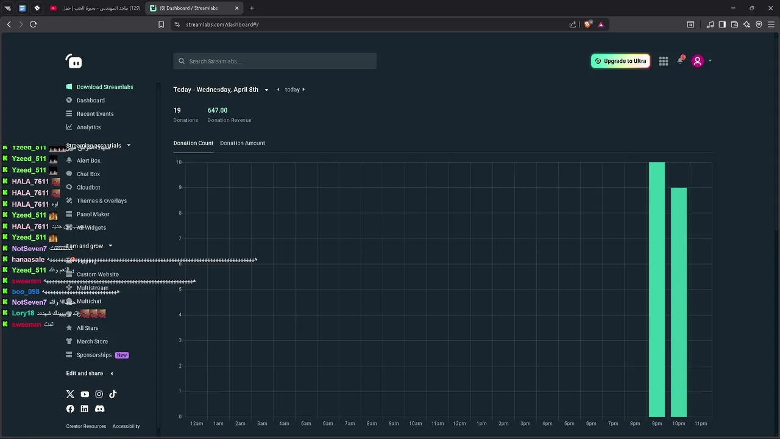This screenshot has height=439, width=780.
Task: Click the today link
Action: point(292,90)
